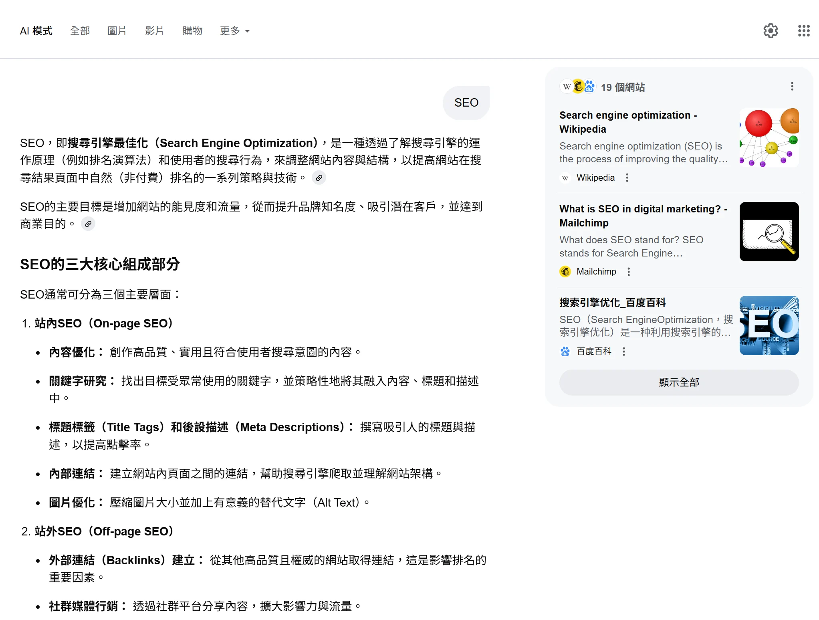Open the three-dot menu on the Wikipedia result

tap(627, 178)
